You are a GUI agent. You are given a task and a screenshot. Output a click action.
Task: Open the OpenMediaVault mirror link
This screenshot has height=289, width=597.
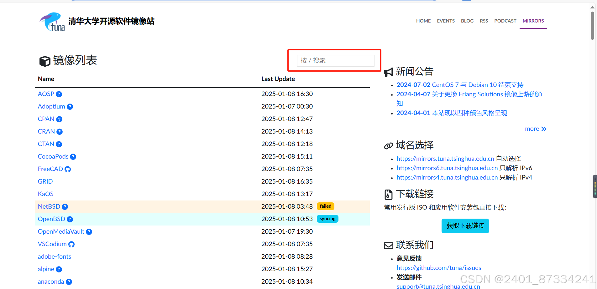point(61,231)
